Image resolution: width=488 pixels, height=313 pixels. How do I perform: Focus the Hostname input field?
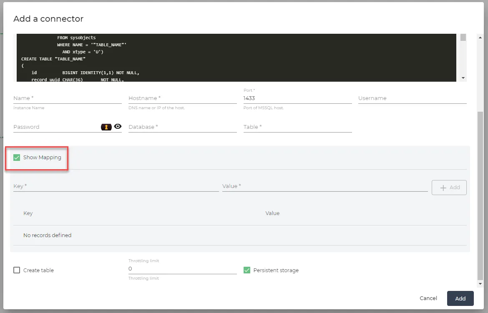click(x=183, y=98)
